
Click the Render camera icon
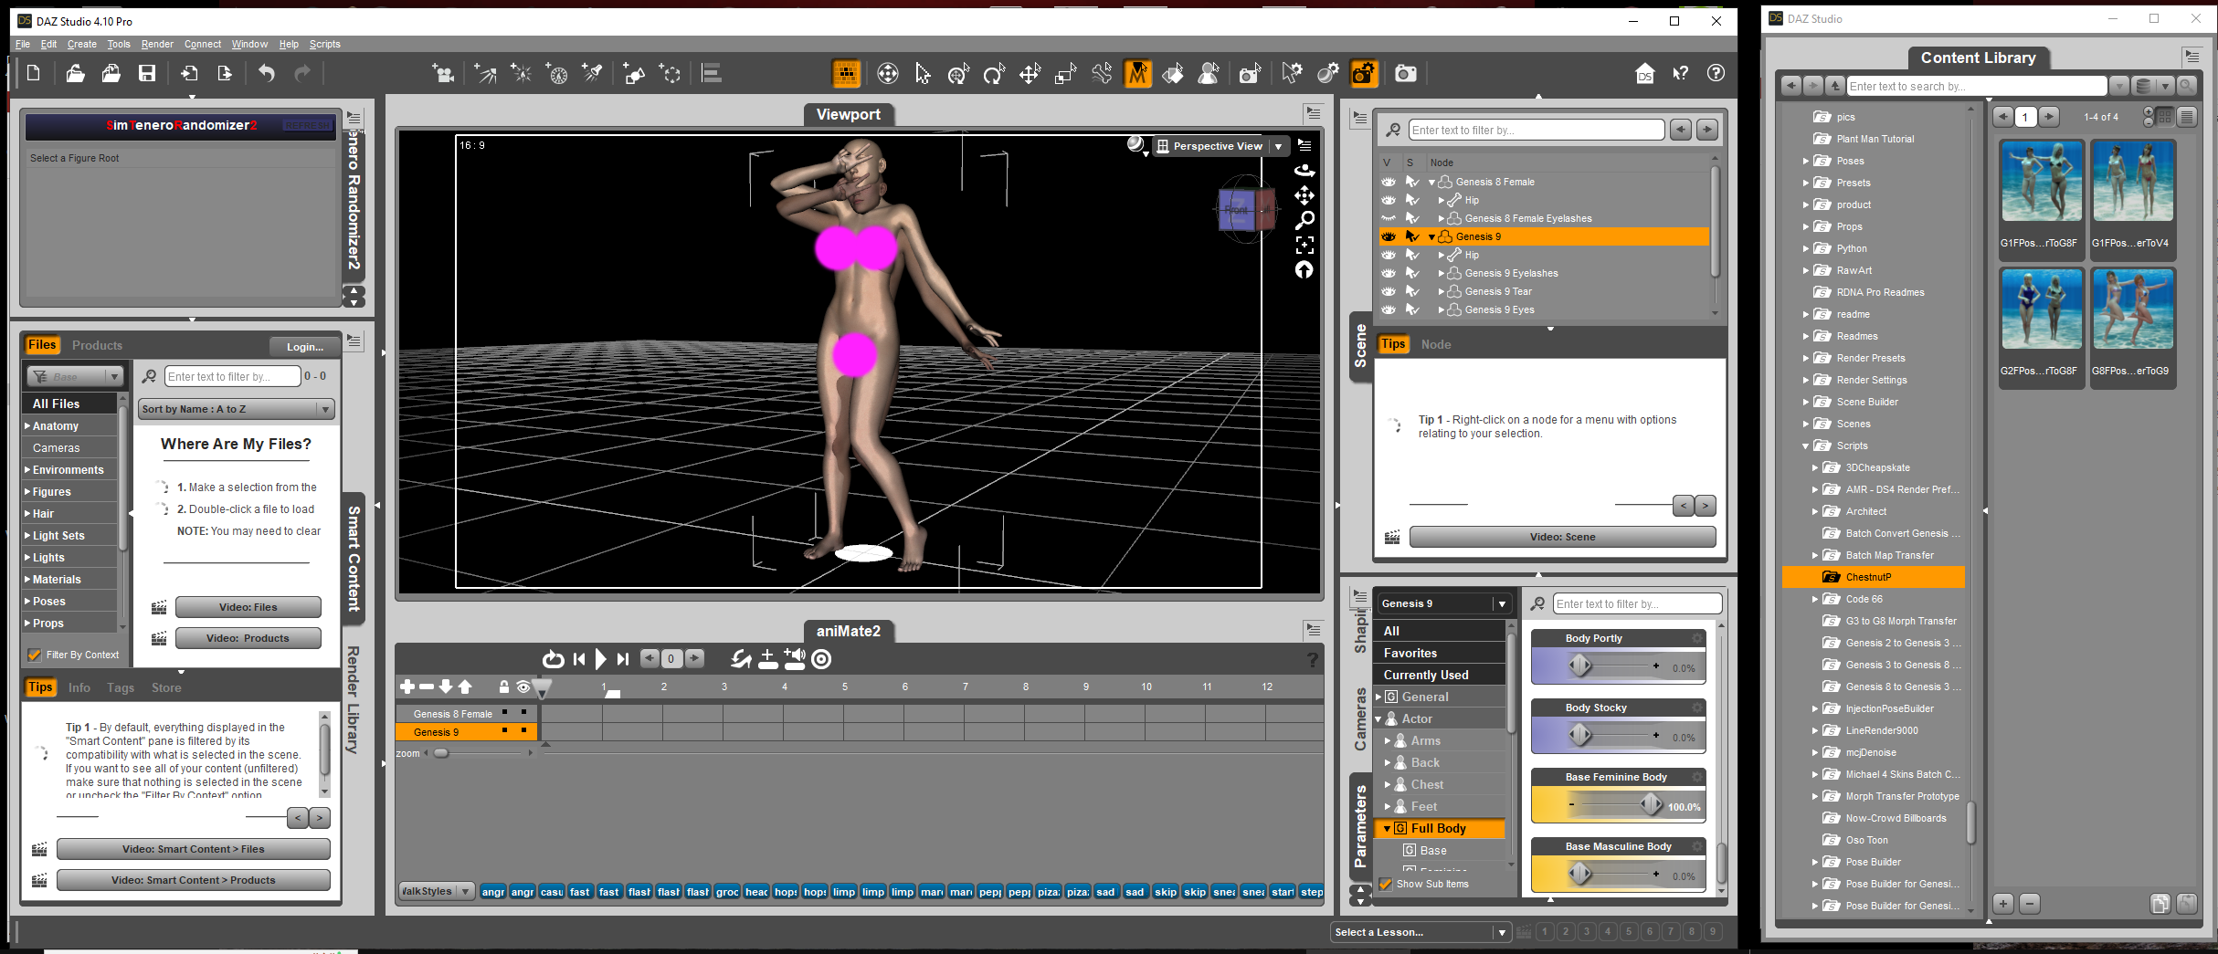pyautogui.click(x=1405, y=74)
